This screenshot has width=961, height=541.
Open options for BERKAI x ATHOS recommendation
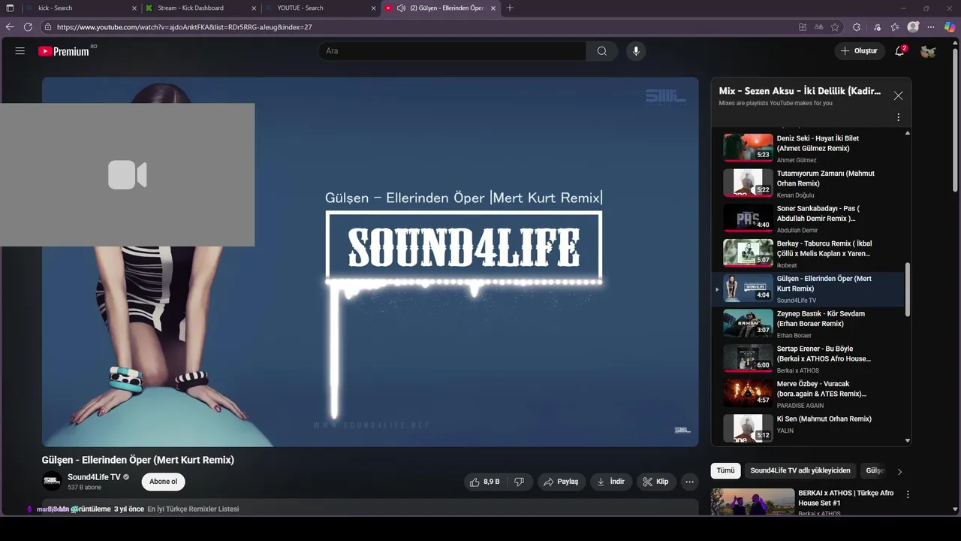pyautogui.click(x=908, y=494)
